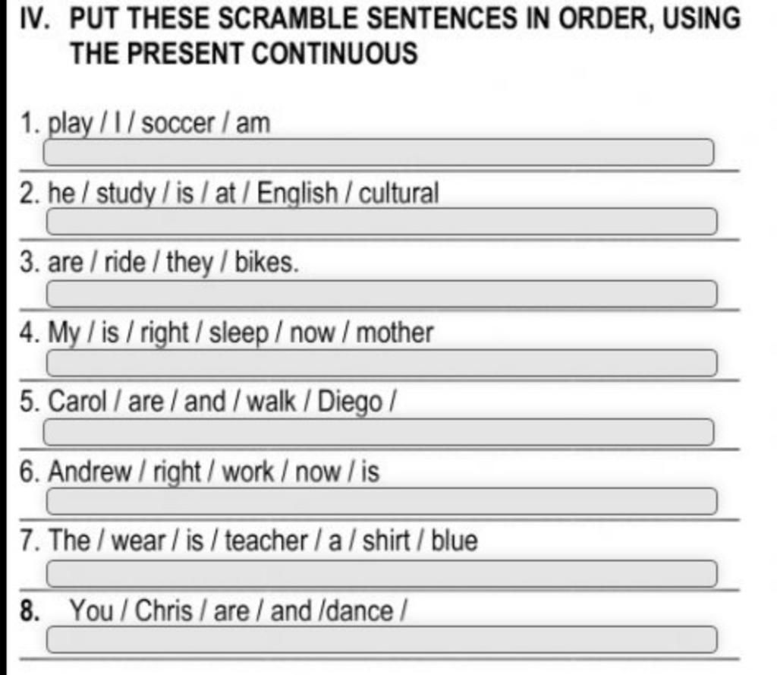Click the word 'cultural' in sentence 2
The height and width of the screenshot is (675, 777).
399,193
